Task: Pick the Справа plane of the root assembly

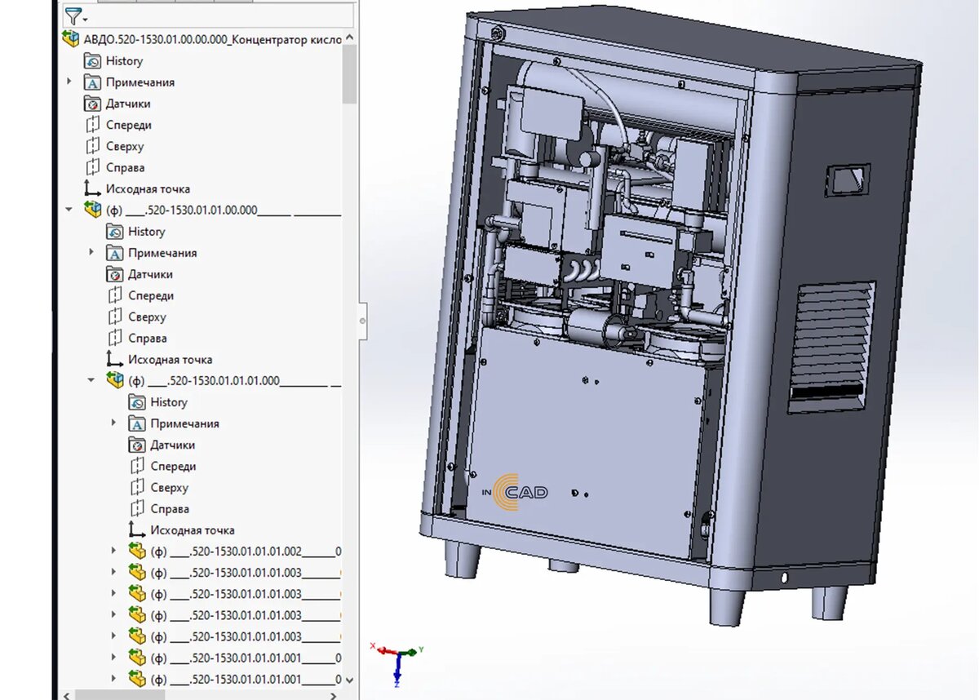Action: [x=115, y=167]
